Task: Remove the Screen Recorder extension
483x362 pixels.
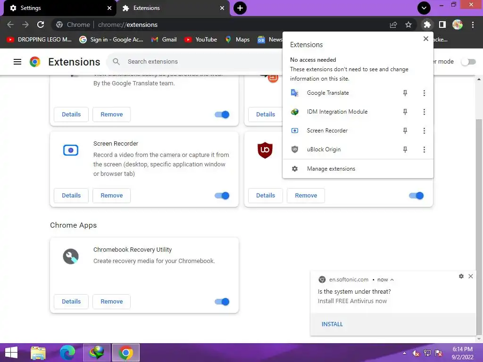Action: (111, 196)
